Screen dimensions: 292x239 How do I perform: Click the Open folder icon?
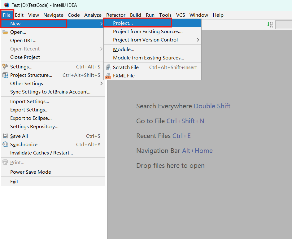click(x=5, y=32)
